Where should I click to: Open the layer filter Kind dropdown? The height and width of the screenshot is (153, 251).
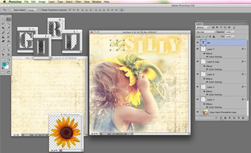[x=202, y=28]
